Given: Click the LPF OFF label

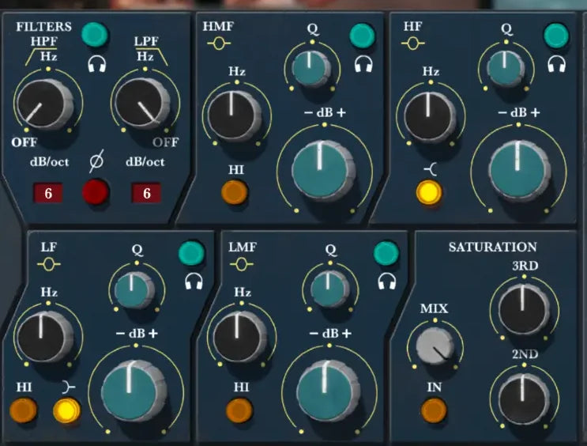Looking at the screenshot, I should pyautogui.click(x=165, y=142).
